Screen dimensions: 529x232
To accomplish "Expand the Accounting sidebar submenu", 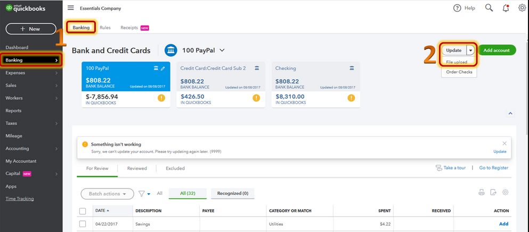I will coord(56,149).
